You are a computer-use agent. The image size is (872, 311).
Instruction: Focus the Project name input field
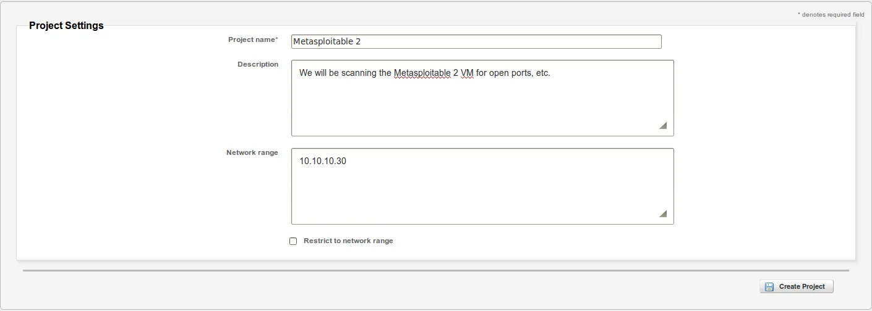click(x=476, y=41)
